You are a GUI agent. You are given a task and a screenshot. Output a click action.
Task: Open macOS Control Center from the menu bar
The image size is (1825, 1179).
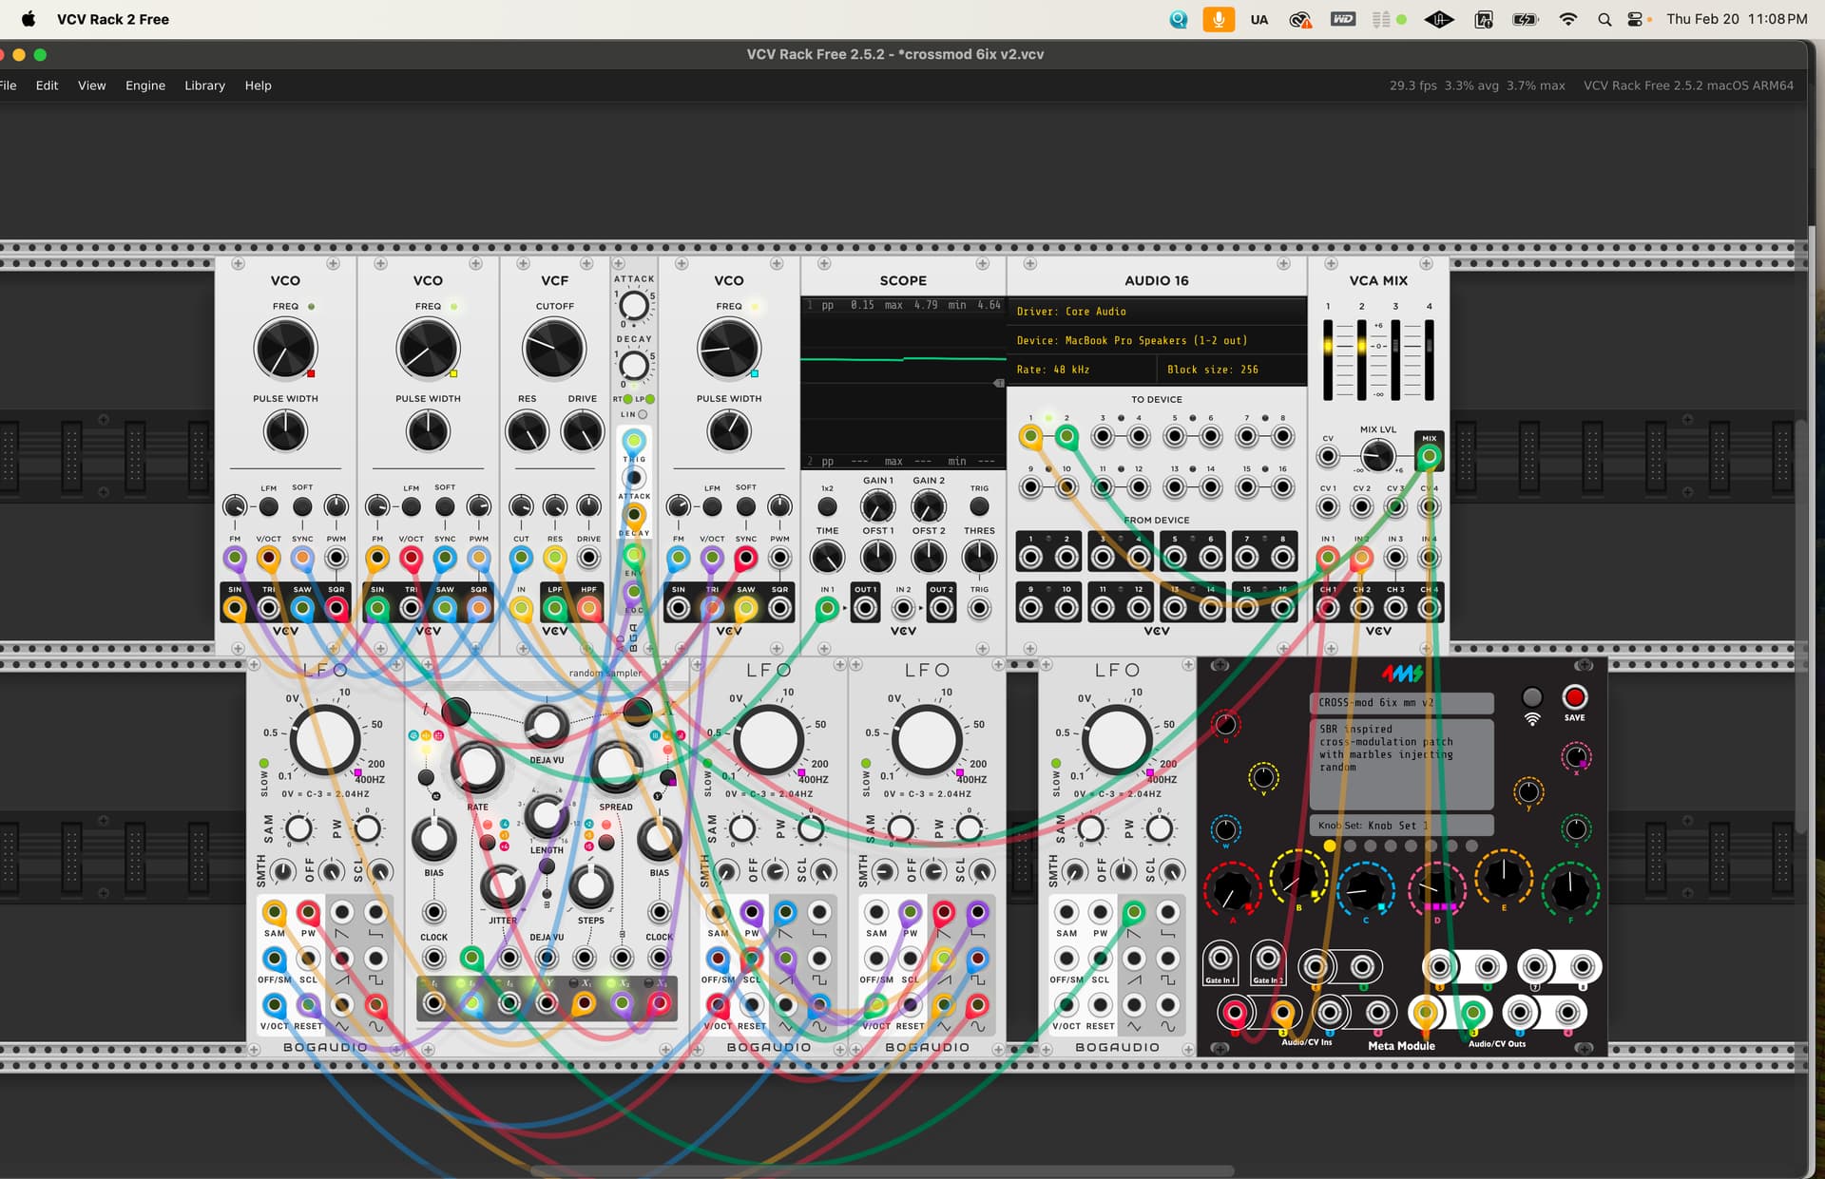(1635, 19)
